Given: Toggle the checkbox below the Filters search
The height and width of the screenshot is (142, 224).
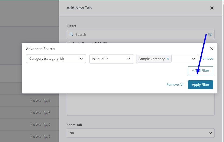Looking at the screenshot, I should pyautogui.click(x=68, y=43).
